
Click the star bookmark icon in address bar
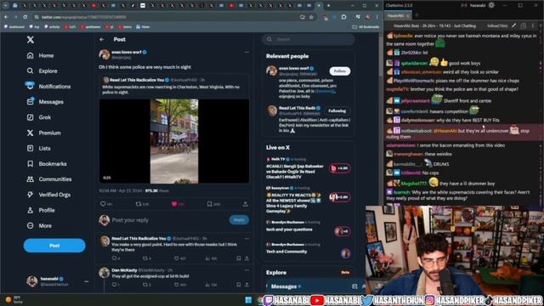tap(311, 17)
